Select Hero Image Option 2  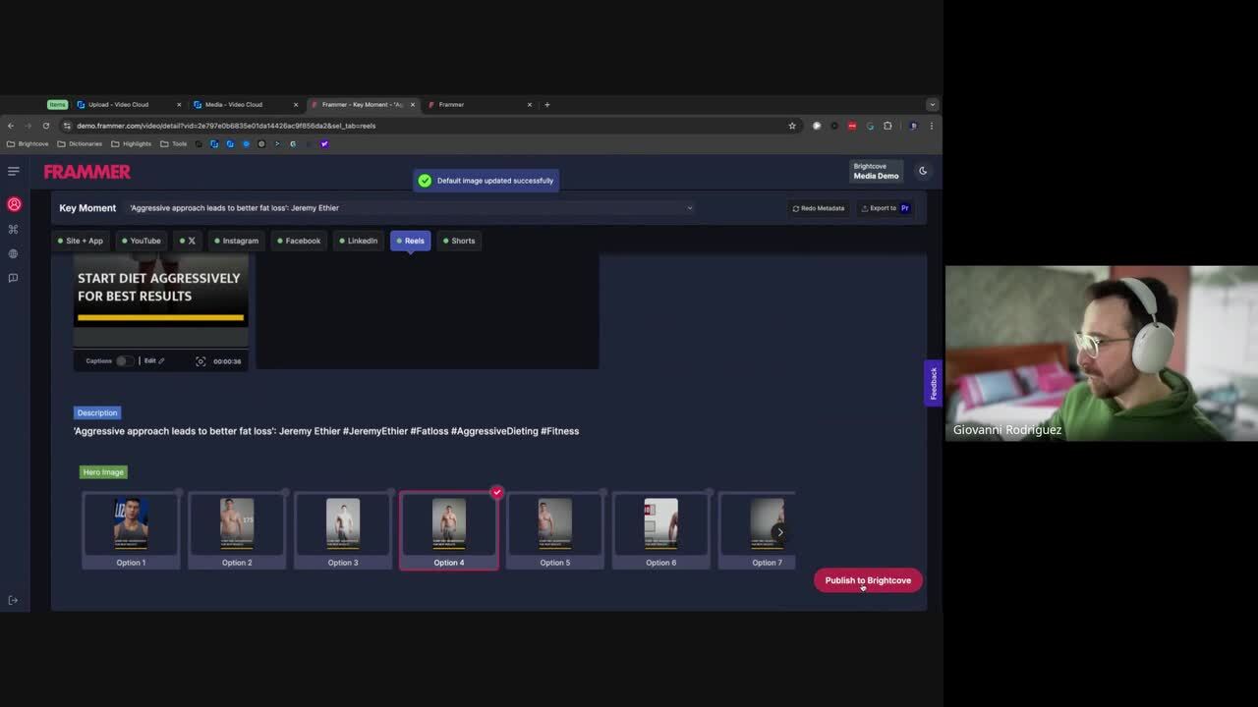(237, 530)
